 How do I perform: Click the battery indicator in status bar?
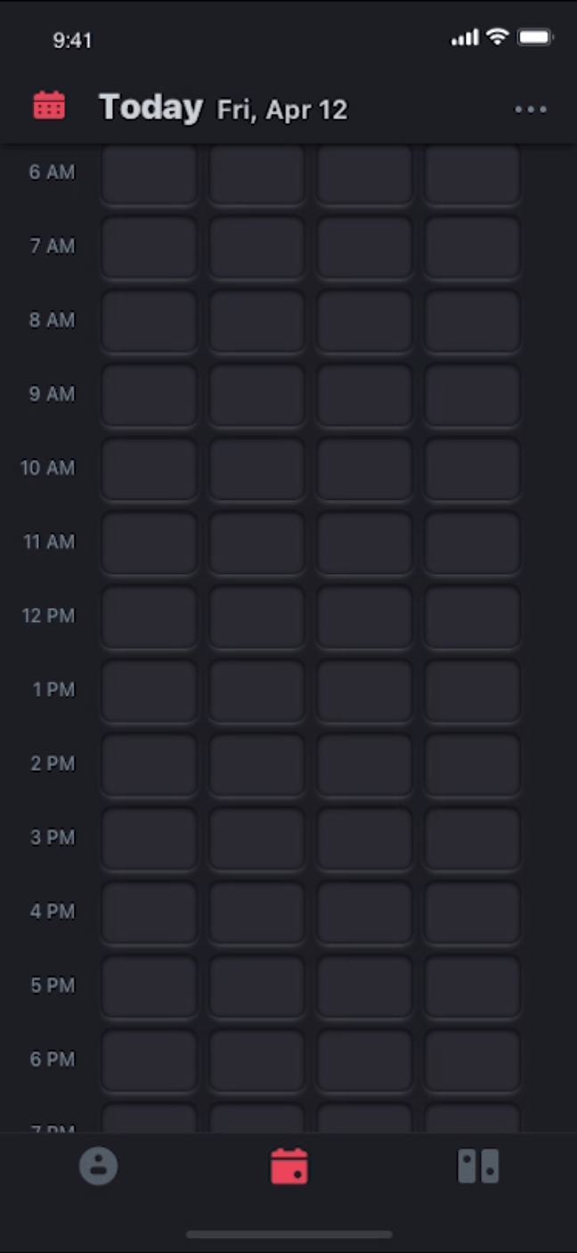point(535,37)
